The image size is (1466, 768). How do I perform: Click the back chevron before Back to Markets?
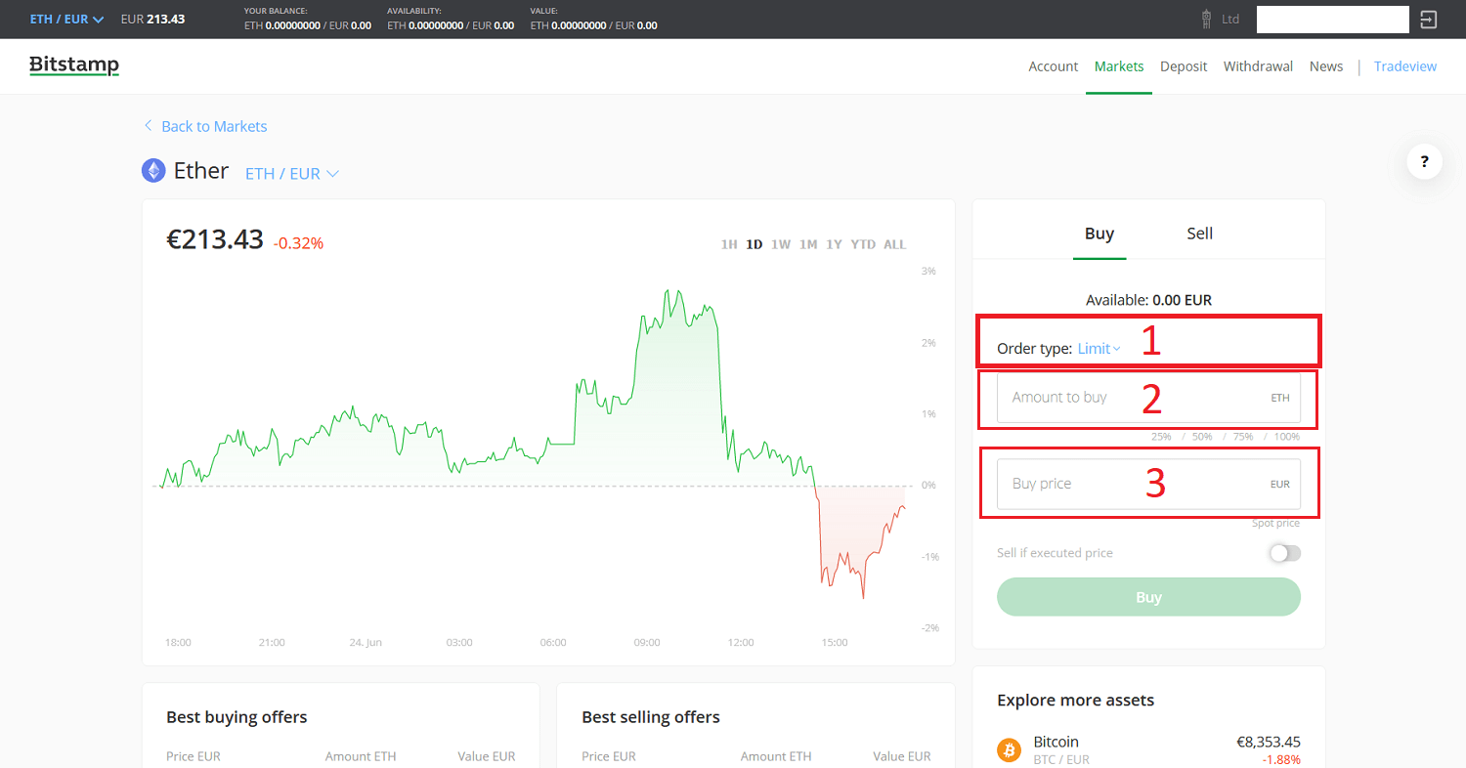pyautogui.click(x=148, y=126)
